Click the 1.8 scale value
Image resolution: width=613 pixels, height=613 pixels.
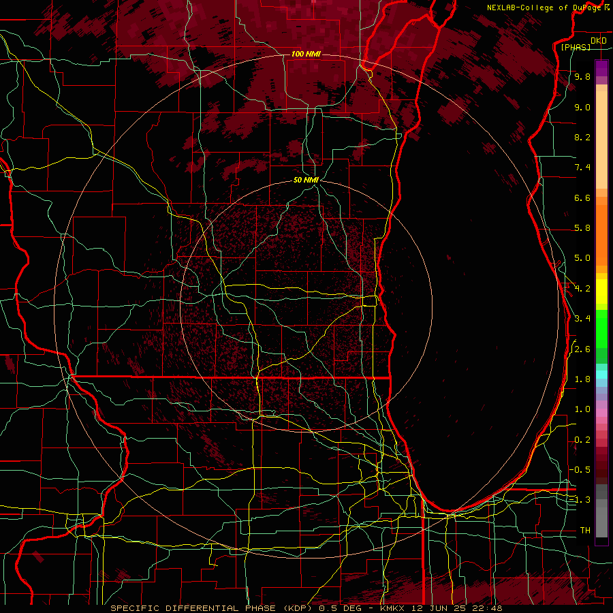coord(582,379)
